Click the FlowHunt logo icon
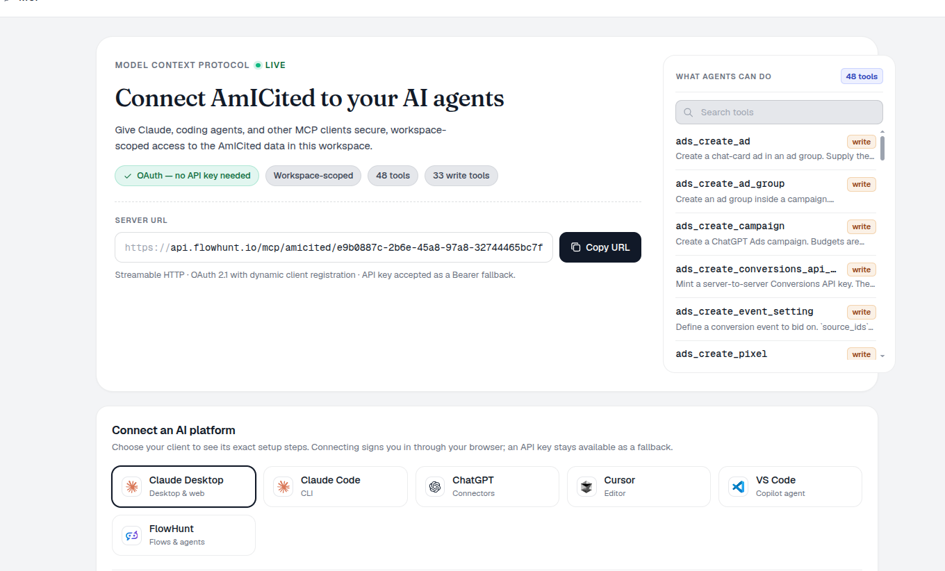The width and height of the screenshot is (945, 571). point(131,535)
